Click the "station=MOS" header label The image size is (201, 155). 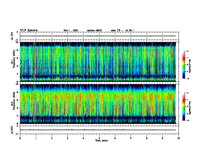tap(94, 30)
